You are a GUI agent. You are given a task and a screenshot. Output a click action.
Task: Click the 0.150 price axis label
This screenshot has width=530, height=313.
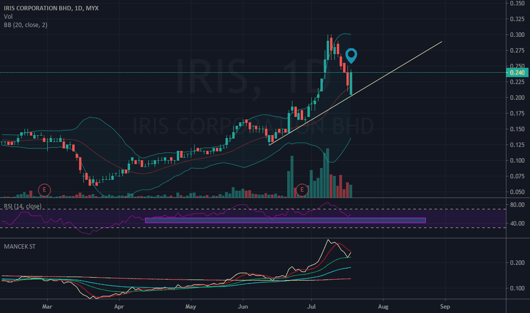pyautogui.click(x=517, y=129)
